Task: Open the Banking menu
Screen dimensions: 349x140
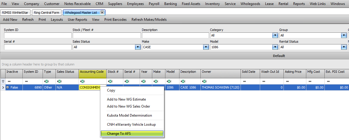Action: (x=170, y=4)
